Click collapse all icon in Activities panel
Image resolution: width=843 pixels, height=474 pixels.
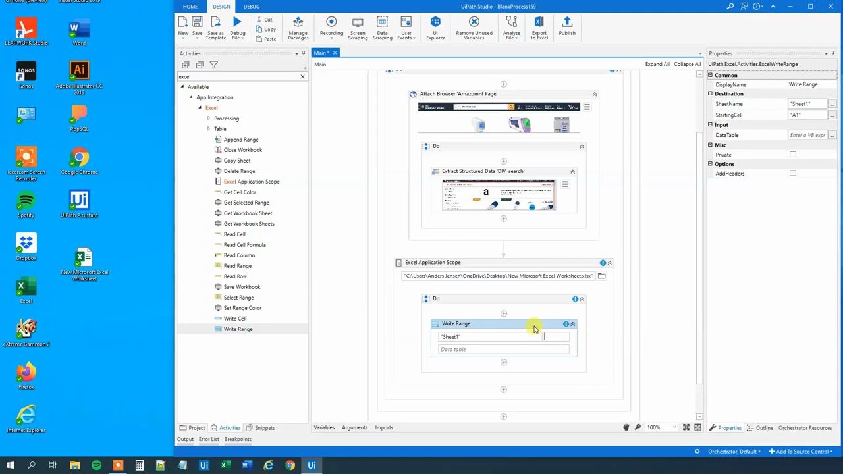point(200,65)
